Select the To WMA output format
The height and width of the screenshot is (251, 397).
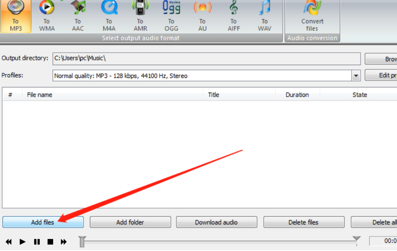coord(47,16)
